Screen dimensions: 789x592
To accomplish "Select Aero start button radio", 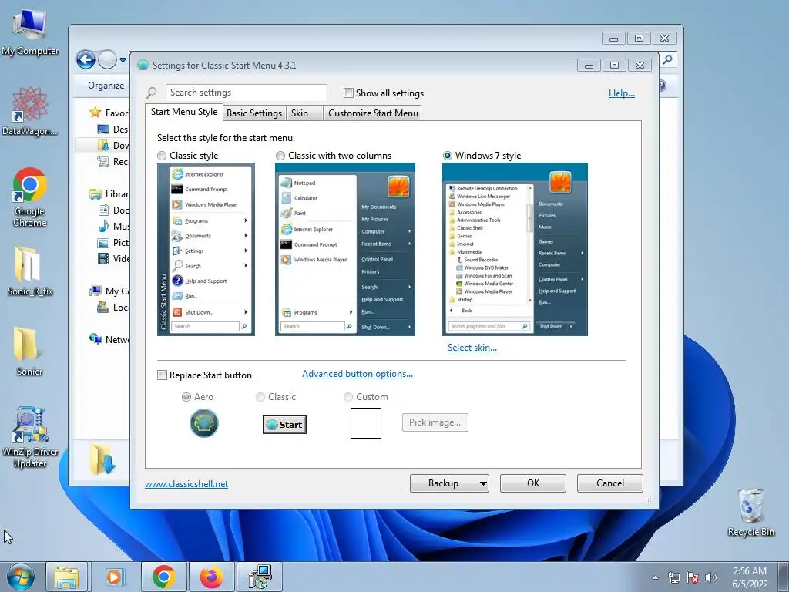I will click(186, 397).
